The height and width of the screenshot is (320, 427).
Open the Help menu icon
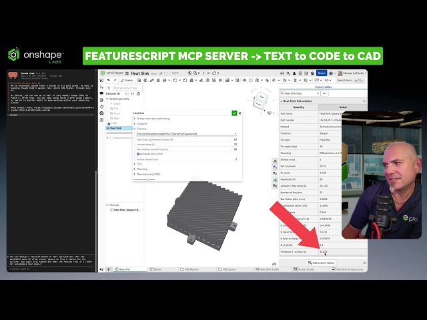coord(331,73)
